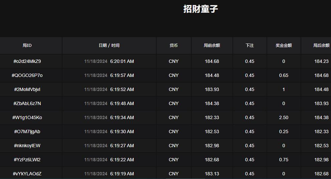This screenshot has height=179, width=331.
Task: Click round ID #ZbAbL6z7N
Action: coord(27,103)
